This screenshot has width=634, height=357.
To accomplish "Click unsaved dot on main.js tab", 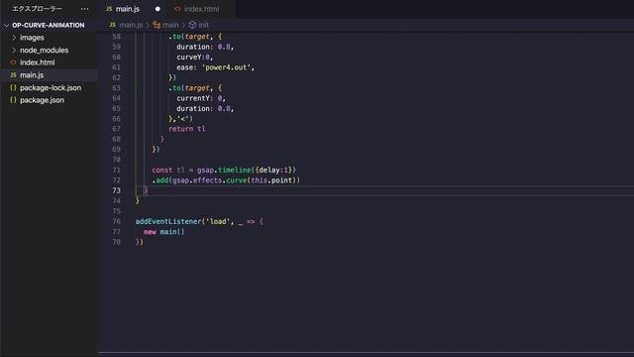I will [x=158, y=9].
